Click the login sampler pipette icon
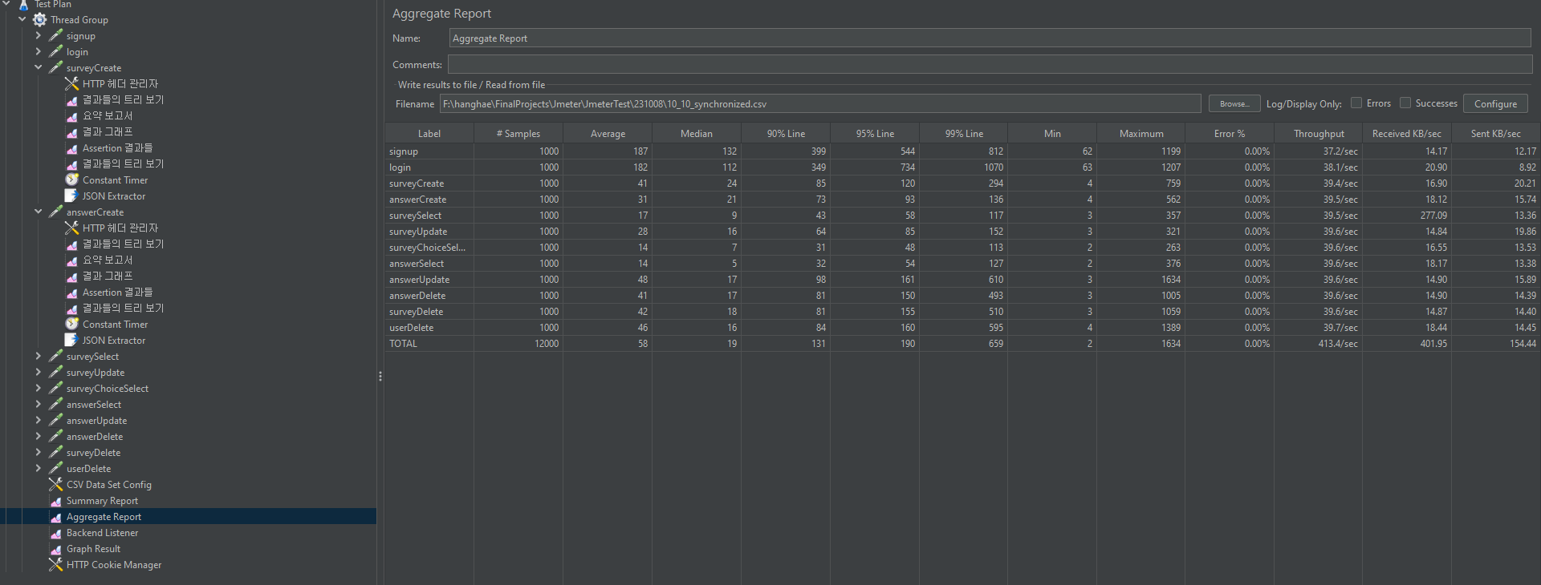Screen dimensions: 1541x585 55,51
